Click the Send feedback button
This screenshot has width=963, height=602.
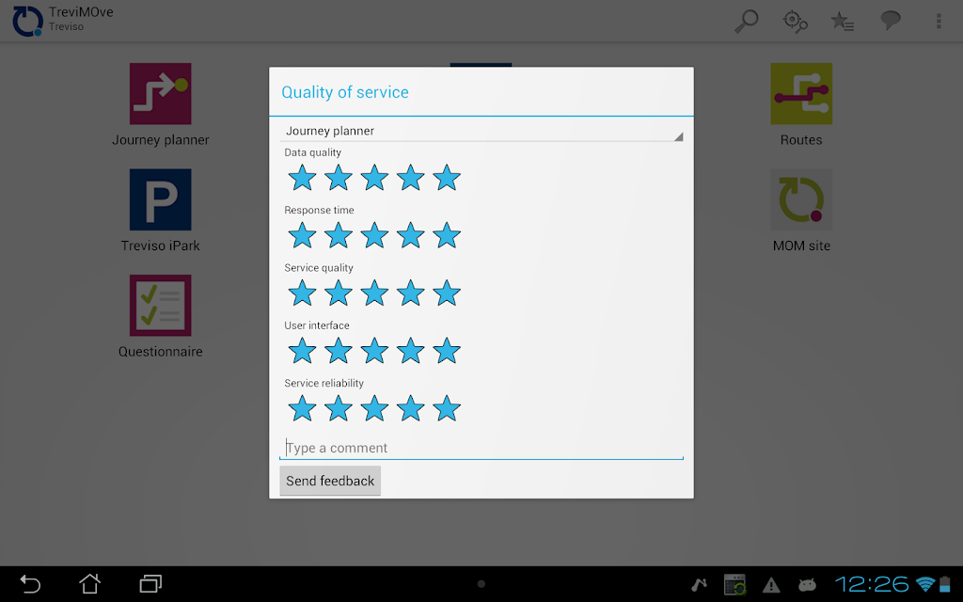[330, 481]
